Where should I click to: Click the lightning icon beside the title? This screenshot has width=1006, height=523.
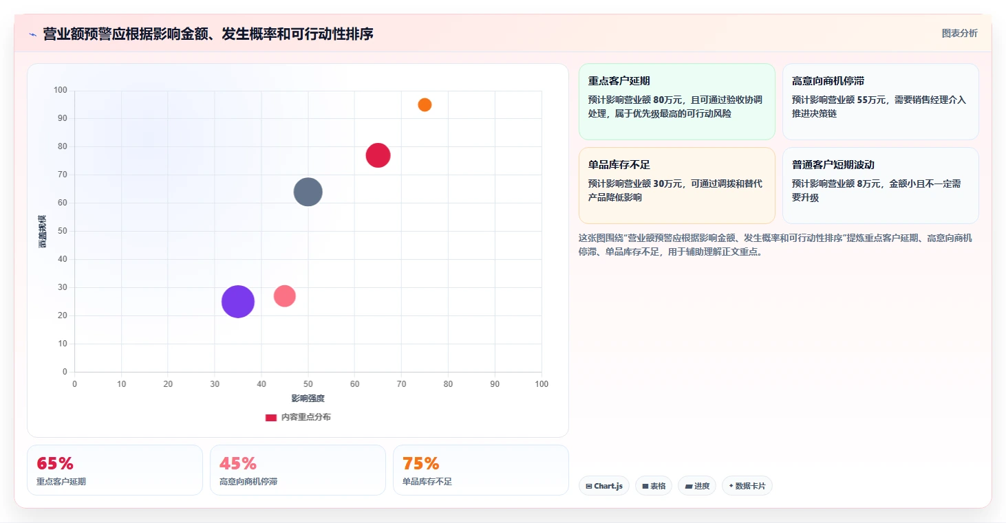(x=32, y=34)
